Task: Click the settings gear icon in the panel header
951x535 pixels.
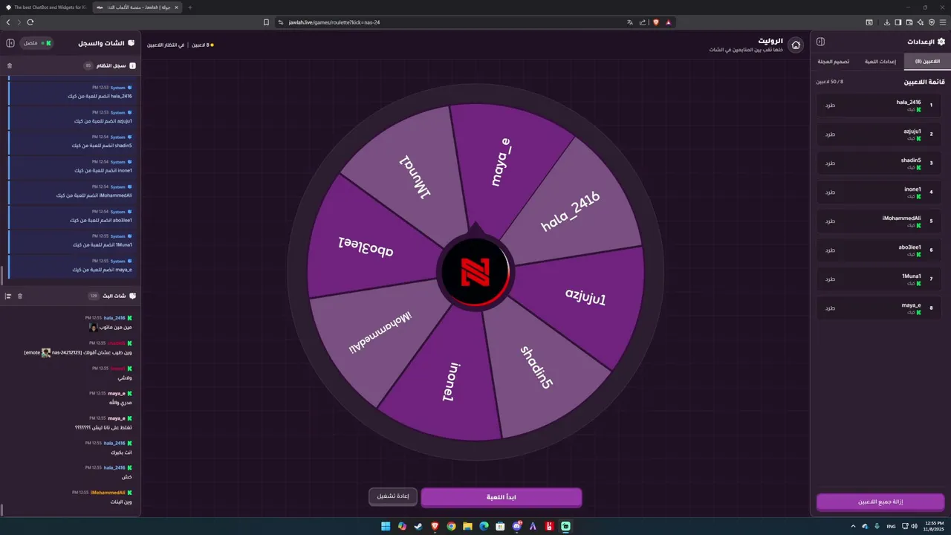Action: click(x=941, y=42)
